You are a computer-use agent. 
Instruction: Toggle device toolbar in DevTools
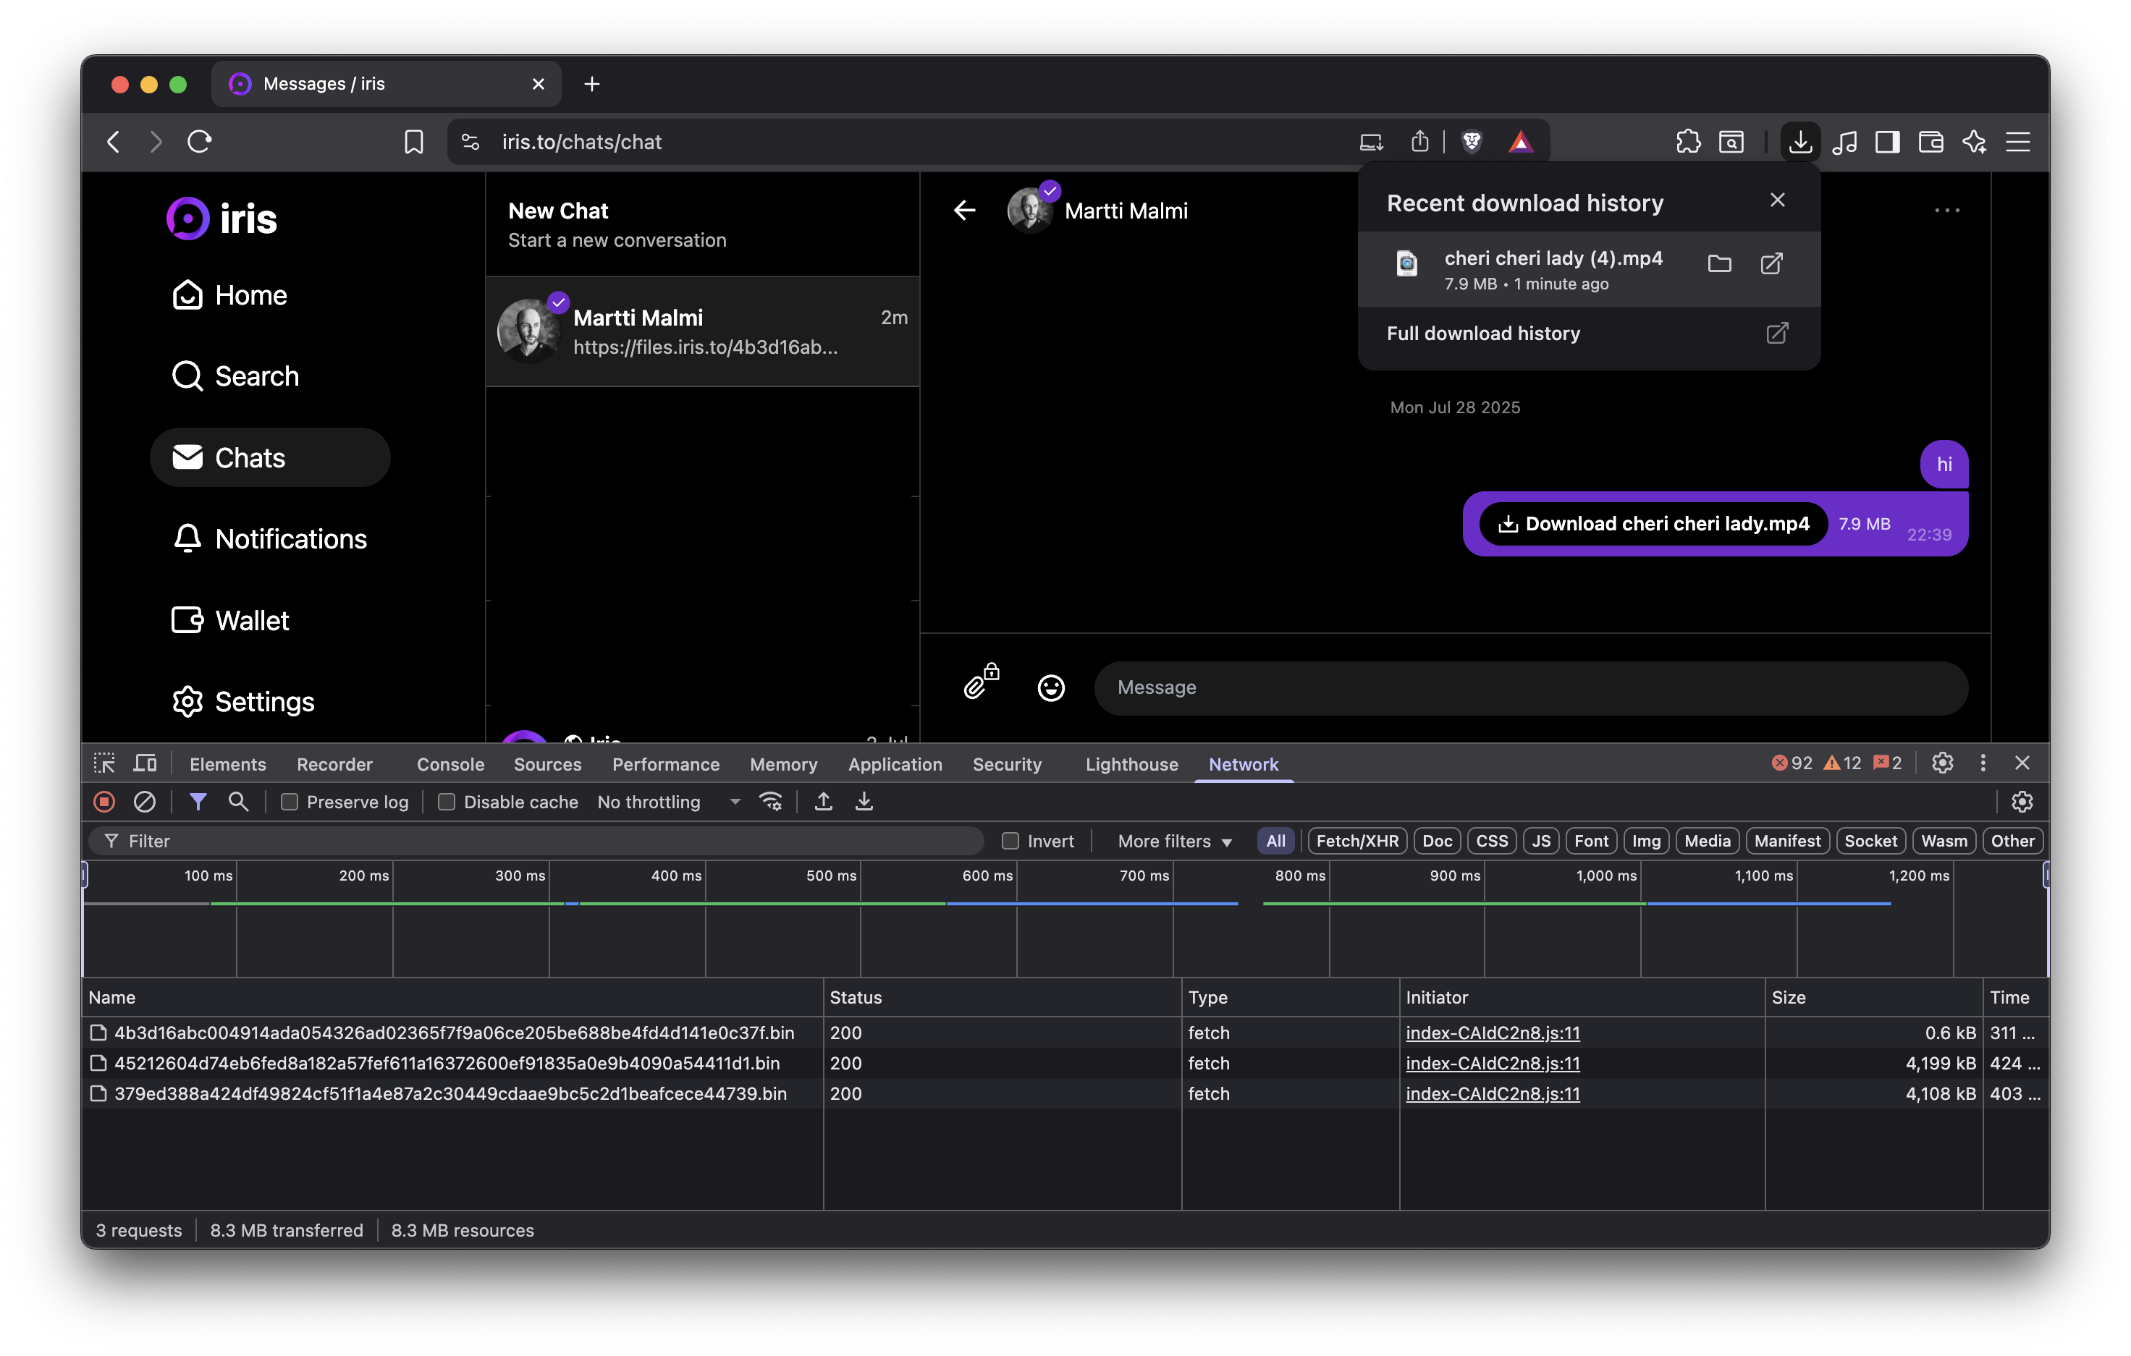(x=145, y=763)
